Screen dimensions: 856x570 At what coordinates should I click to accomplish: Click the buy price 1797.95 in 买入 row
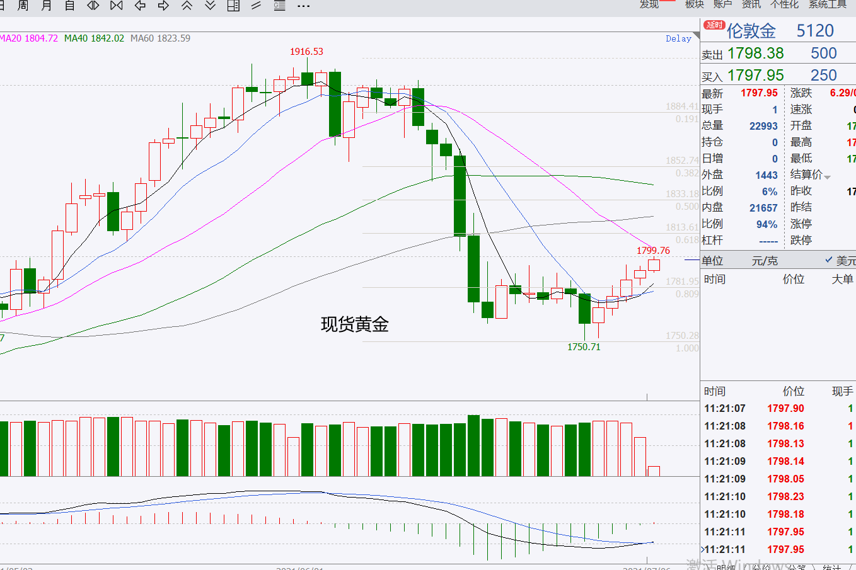[756, 76]
